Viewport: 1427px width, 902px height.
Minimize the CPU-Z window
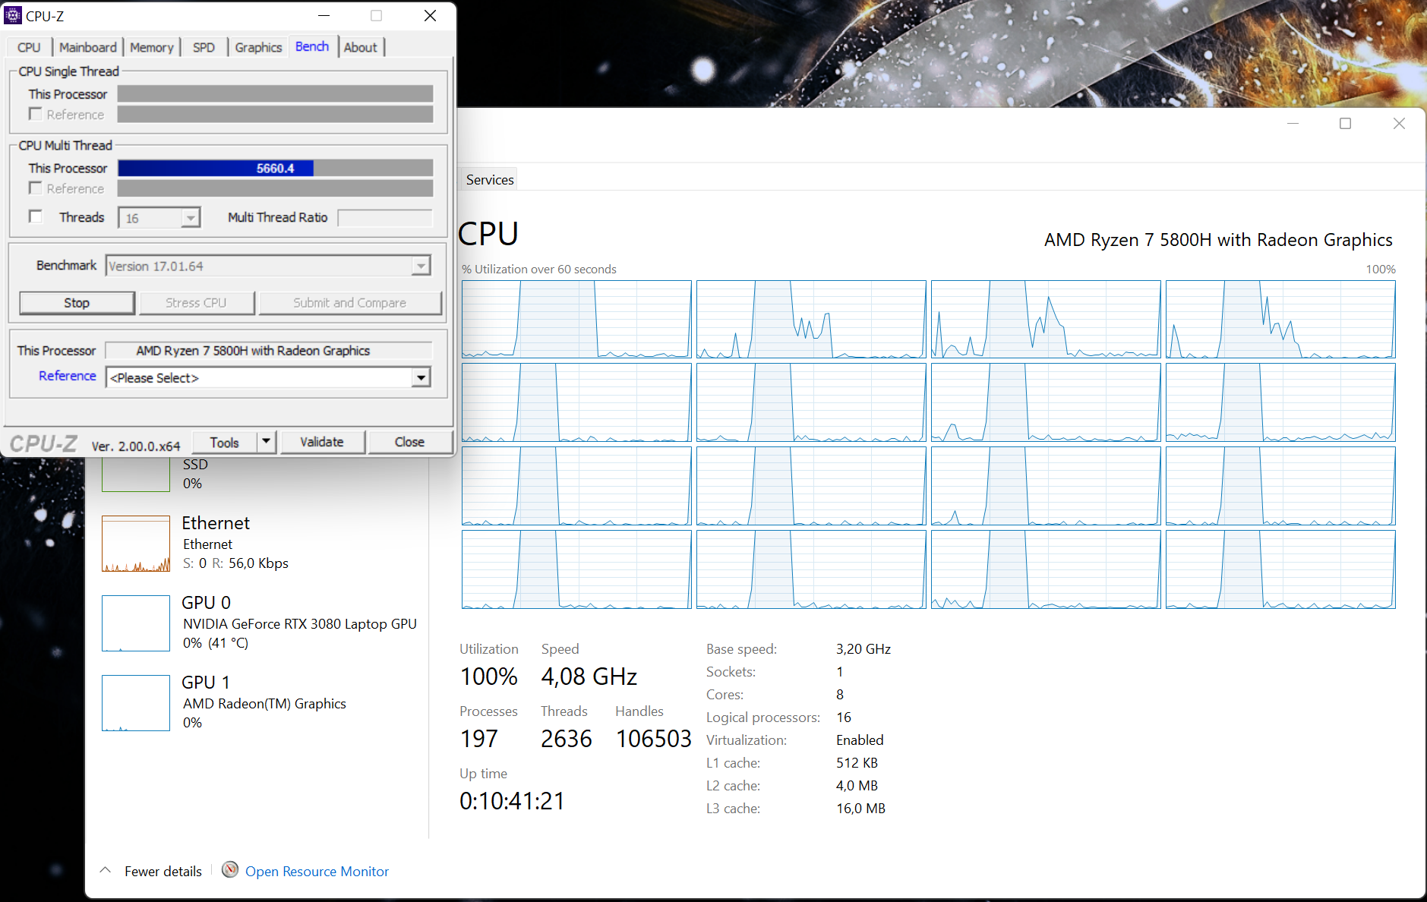[x=324, y=15]
